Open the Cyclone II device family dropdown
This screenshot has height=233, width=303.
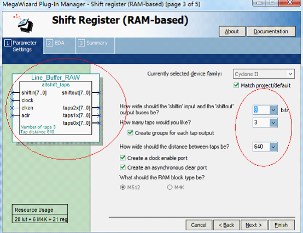coord(264,74)
